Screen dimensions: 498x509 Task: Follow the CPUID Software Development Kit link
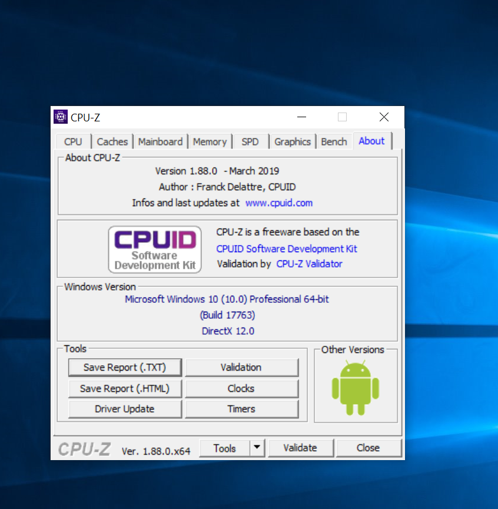point(287,249)
